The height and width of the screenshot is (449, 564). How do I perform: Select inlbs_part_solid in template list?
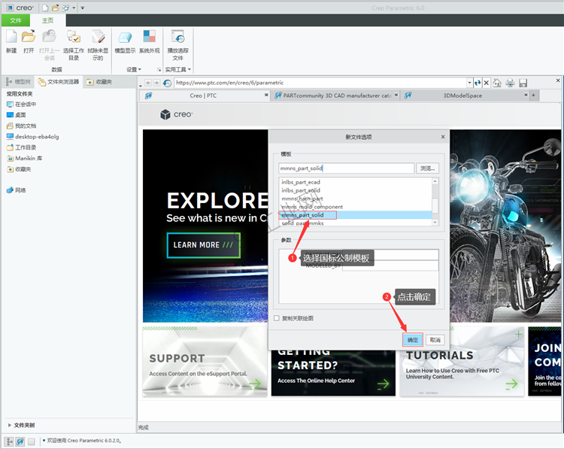(356, 190)
